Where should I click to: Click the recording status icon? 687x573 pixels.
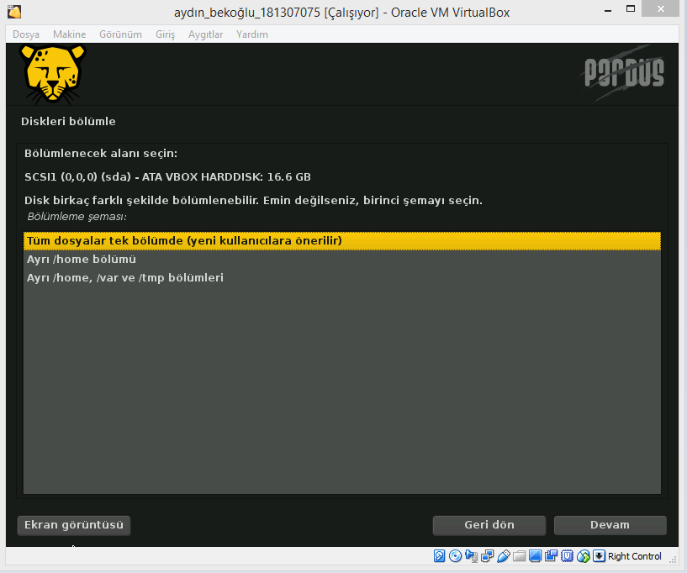551,556
